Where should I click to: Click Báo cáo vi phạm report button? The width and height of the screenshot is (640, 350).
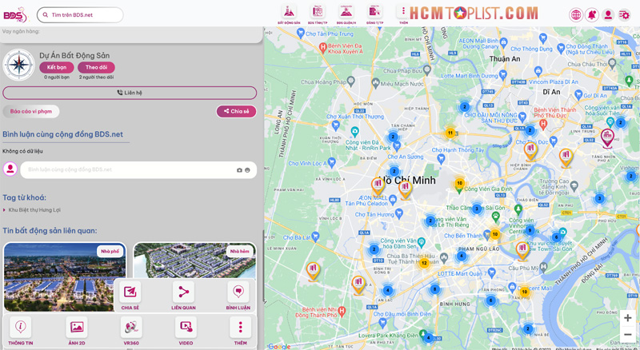[31, 112]
